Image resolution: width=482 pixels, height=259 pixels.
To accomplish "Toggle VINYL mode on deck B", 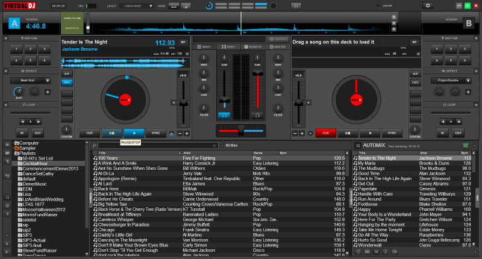I will click(415, 83).
